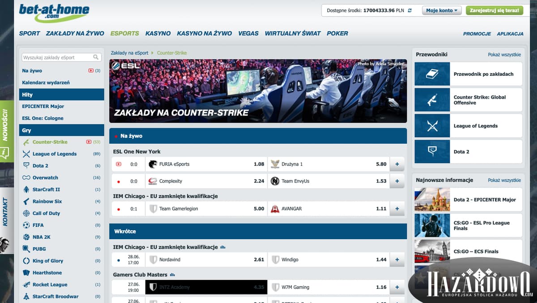This screenshot has height=303, width=537.
Task: Open the PROMOCJE link
Action: (477, 34)
